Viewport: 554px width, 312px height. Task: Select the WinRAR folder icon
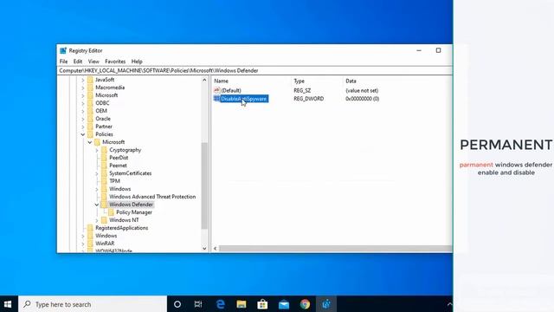(x=90, y=244)
